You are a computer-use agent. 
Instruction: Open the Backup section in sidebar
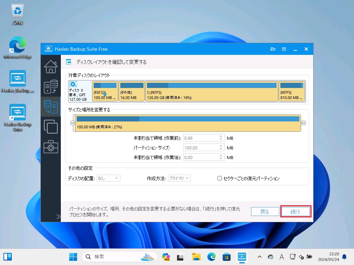pos(50,87)
